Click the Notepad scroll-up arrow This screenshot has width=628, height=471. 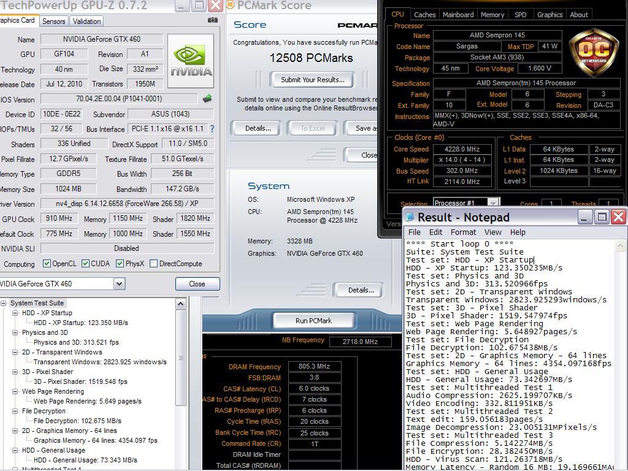[x=621, y=245]
